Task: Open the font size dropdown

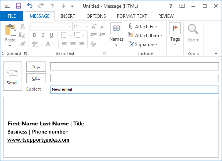Action: (86, 27)
